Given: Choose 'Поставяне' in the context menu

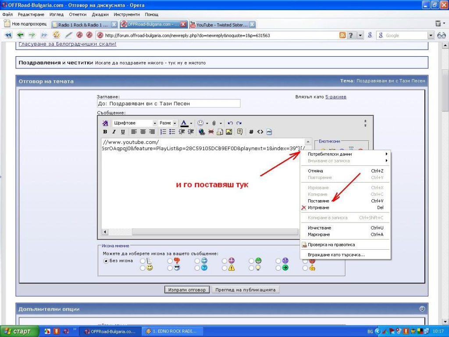Looking at the screenshot, I should (x=346, y=201).
